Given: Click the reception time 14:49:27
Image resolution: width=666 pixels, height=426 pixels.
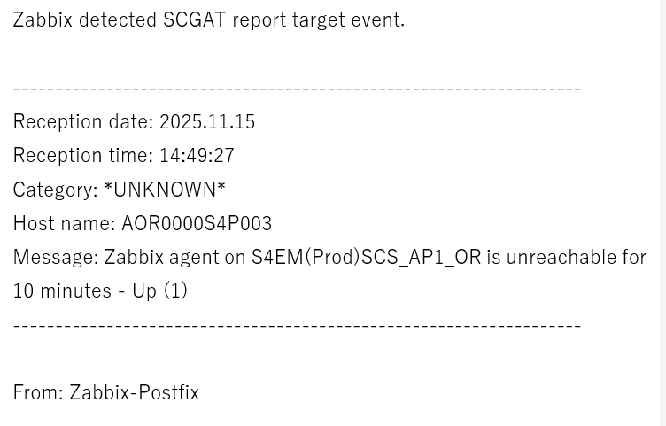Looking at the screenshot, I should point(197,155).
